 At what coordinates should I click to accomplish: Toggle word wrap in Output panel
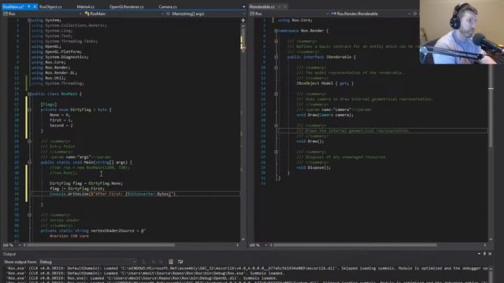[180, 262]
